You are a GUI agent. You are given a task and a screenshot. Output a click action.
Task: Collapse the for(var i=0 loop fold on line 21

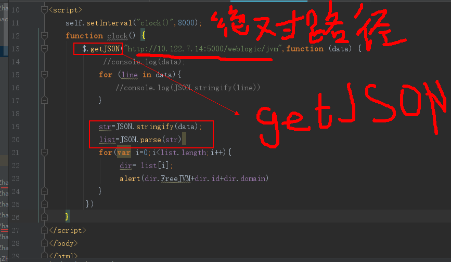pyautogui.click(x=44, y=153)
